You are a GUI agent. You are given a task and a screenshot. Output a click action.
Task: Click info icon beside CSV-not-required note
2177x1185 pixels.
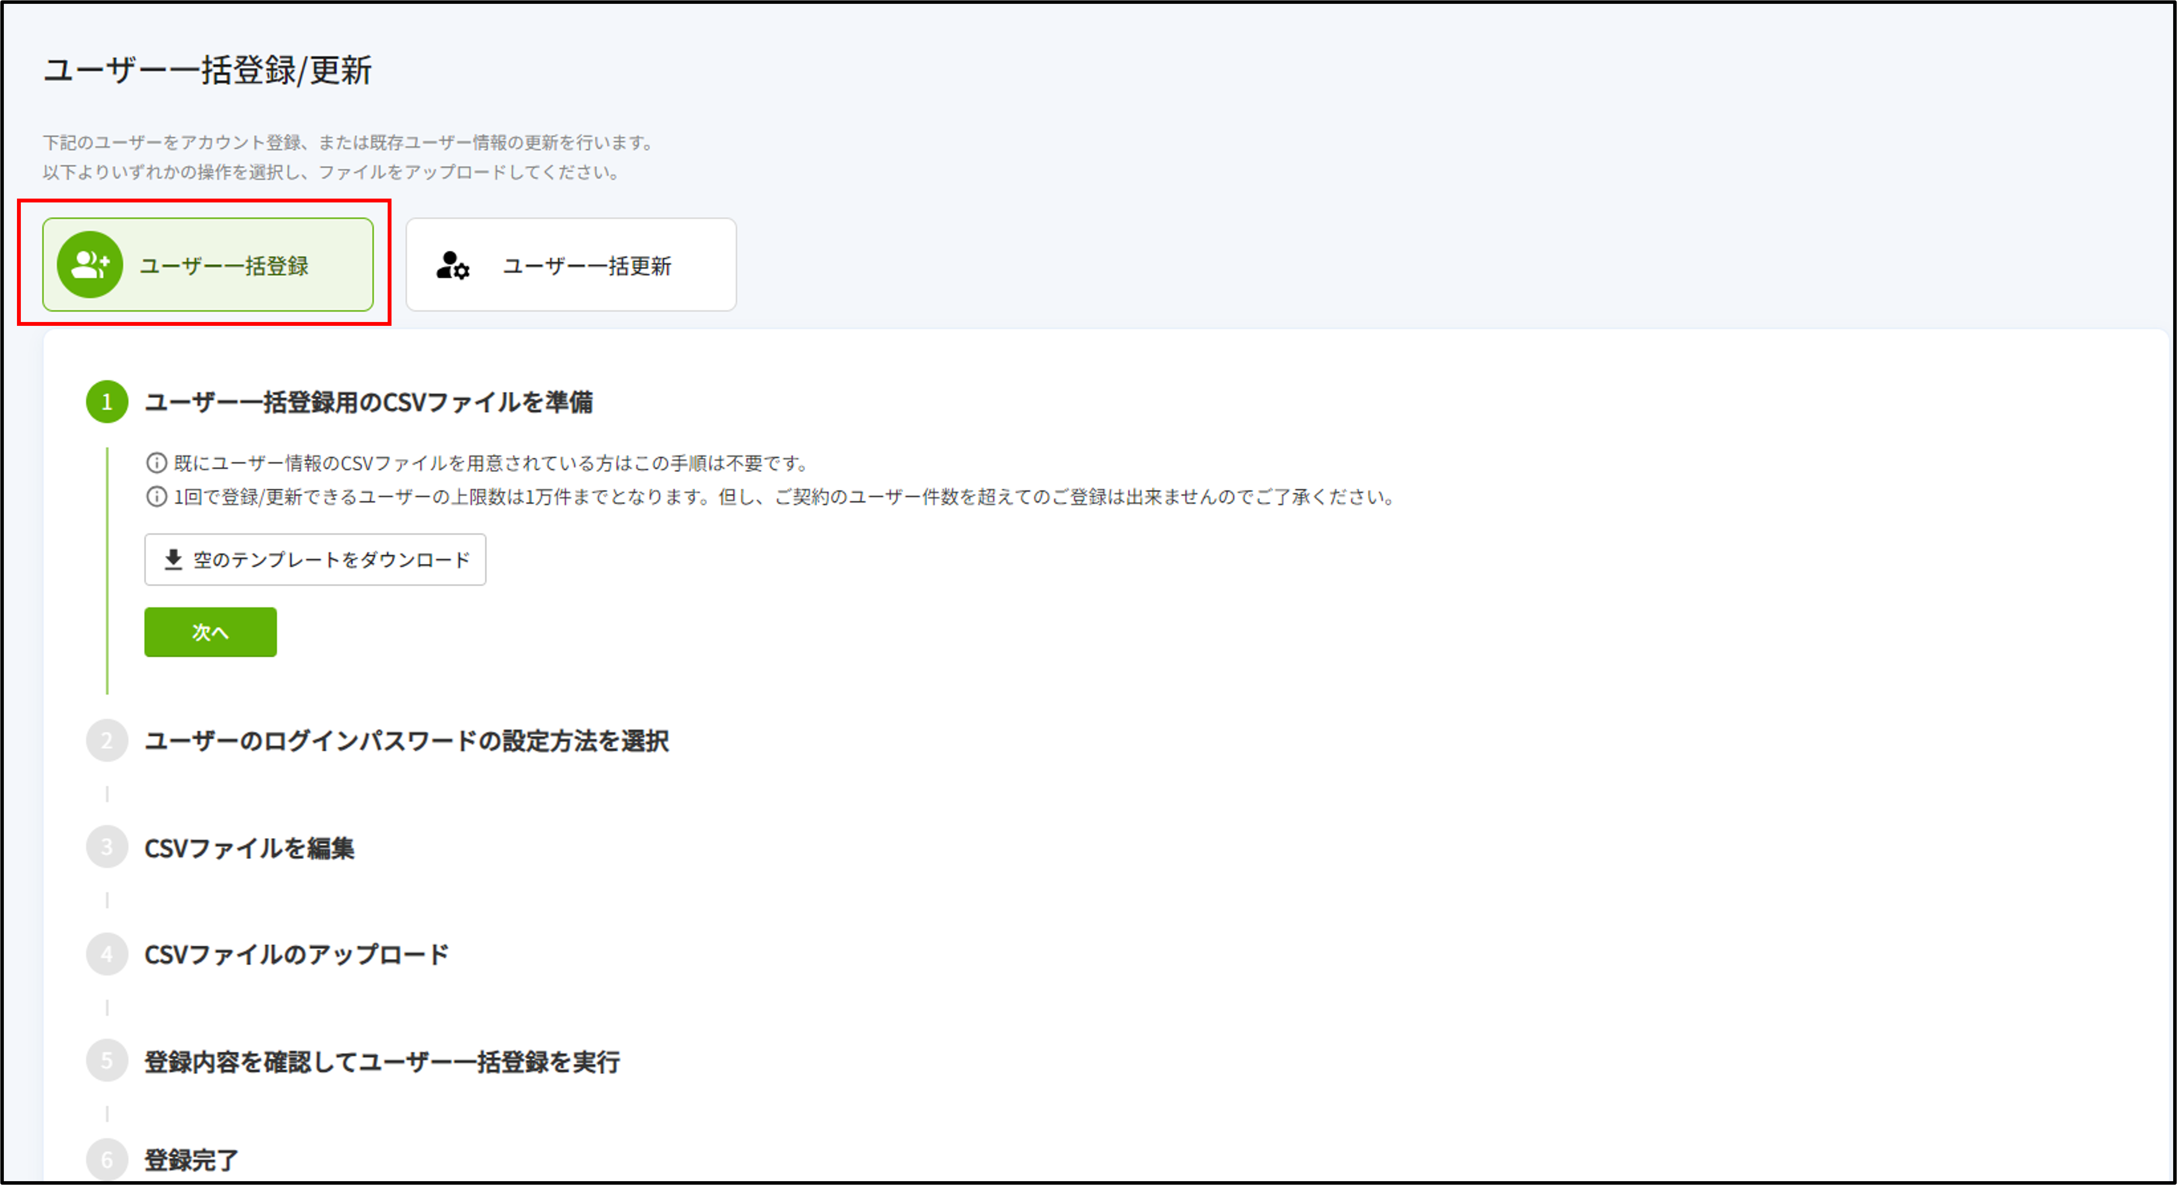[x=156, y=463]
